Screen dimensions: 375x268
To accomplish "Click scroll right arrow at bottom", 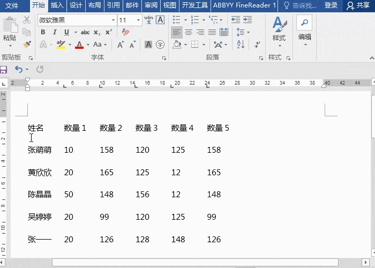I will point(365,262).
